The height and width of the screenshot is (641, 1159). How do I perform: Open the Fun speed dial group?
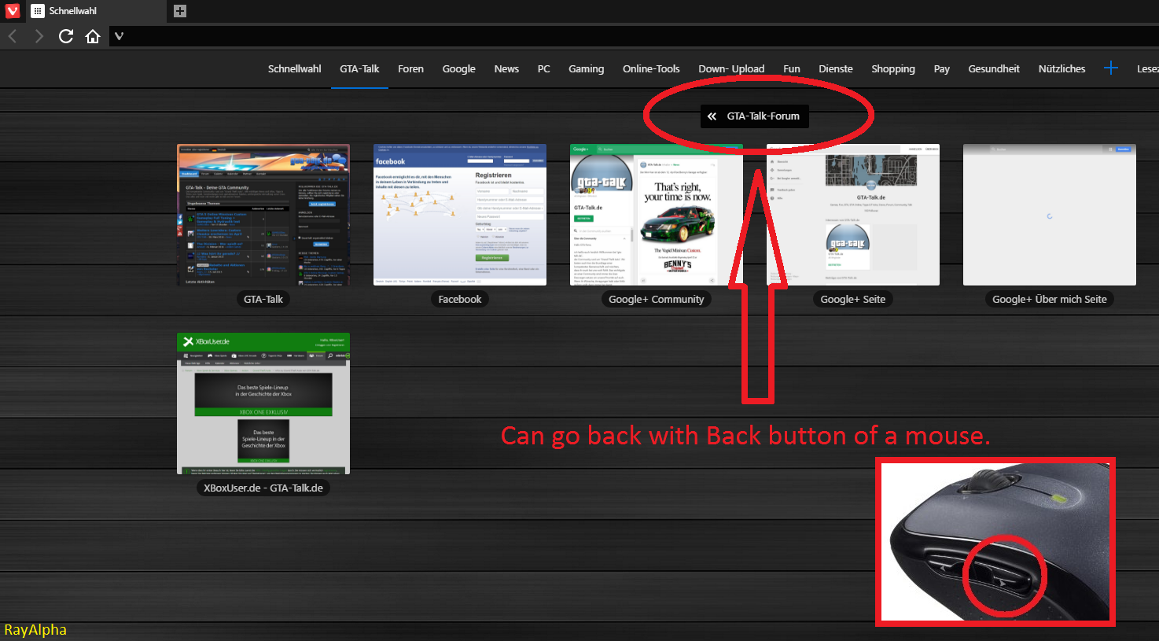click(x=792, y=69)
